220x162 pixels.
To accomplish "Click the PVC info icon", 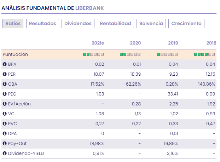I will coord(5,124).
